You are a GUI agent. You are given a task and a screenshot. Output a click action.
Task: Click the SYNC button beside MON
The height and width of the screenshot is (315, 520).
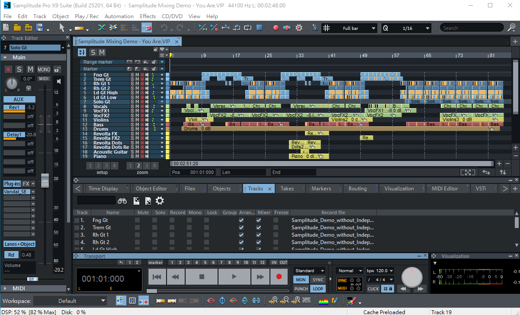318,280
